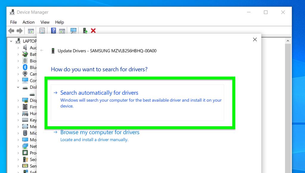This screenshot has height=173, width=305.
Task: Open the Help icon in the toolbar
Action: 54,31
